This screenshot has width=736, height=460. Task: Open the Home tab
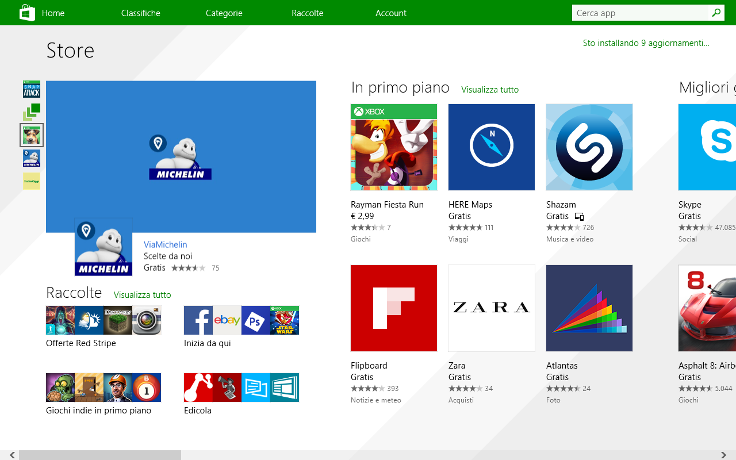tap(53, 13)
